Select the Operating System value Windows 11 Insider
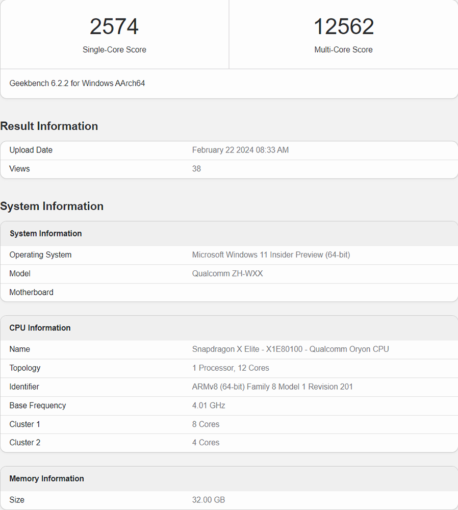 click(271, 254)
